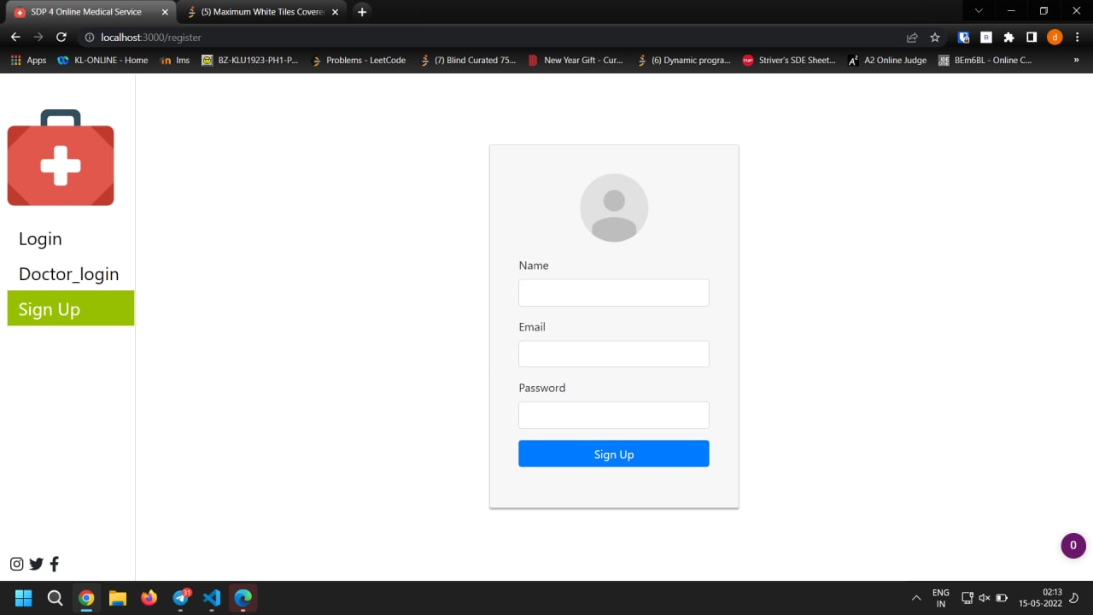Open the Windows Start menu
This screenshot has width=1093, height=615.
click(23, 598)
